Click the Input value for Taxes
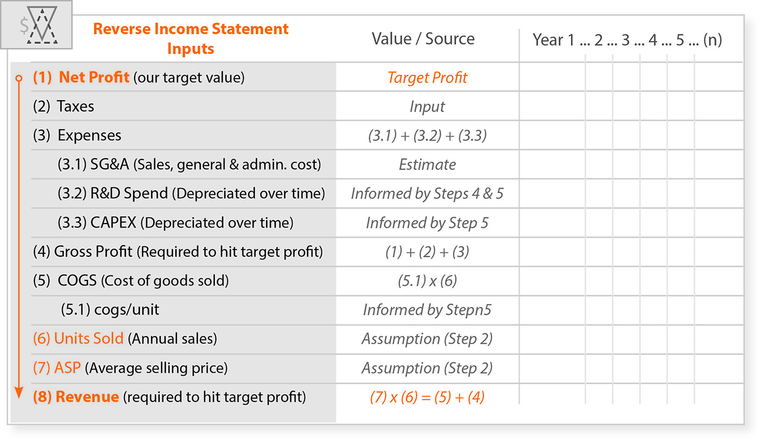Image resolution: width=761 pixels, height=442 pixels. tap(427, 107)
